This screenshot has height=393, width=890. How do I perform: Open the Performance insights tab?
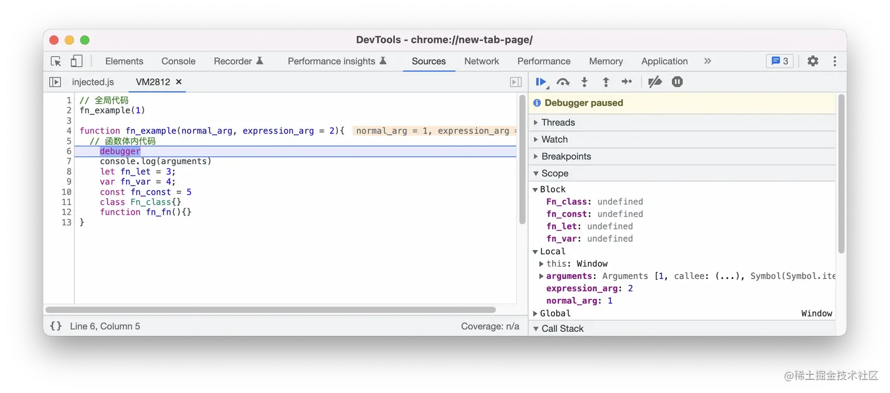coord(337,61)
